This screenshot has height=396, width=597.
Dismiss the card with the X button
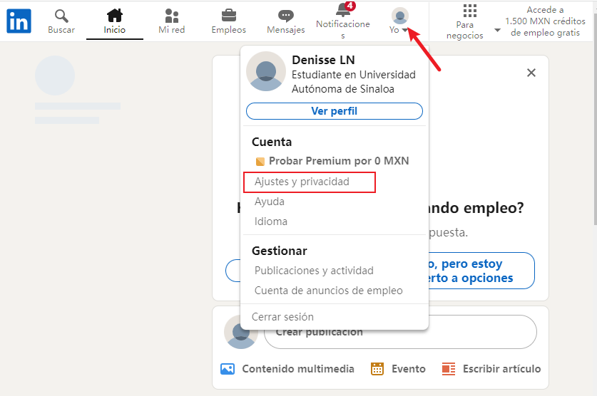click(531, 73)
